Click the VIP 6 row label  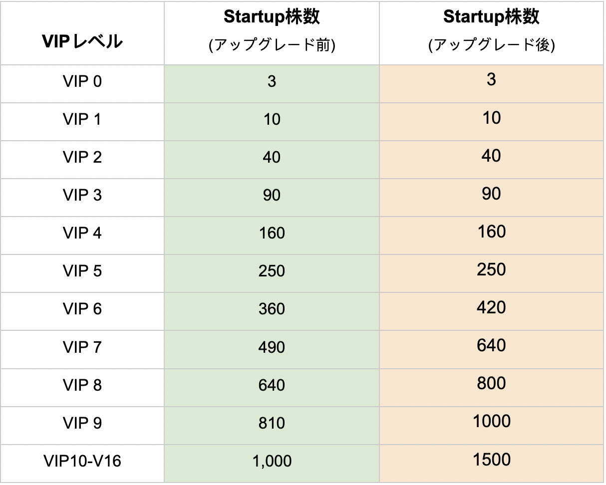82,309
